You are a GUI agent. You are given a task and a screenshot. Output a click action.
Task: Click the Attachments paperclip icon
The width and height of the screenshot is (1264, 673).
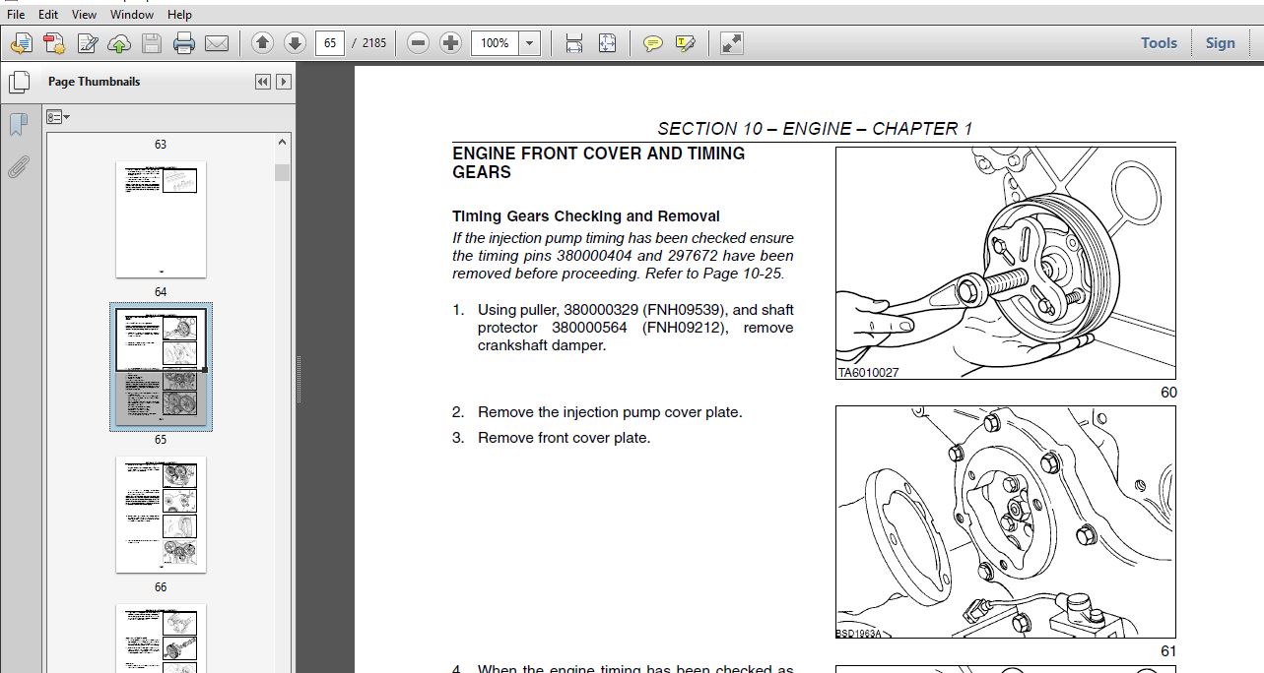[18, 166]
